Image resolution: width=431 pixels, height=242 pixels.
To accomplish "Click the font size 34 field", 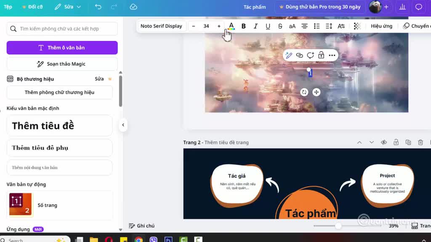I will tap(206, 26).
